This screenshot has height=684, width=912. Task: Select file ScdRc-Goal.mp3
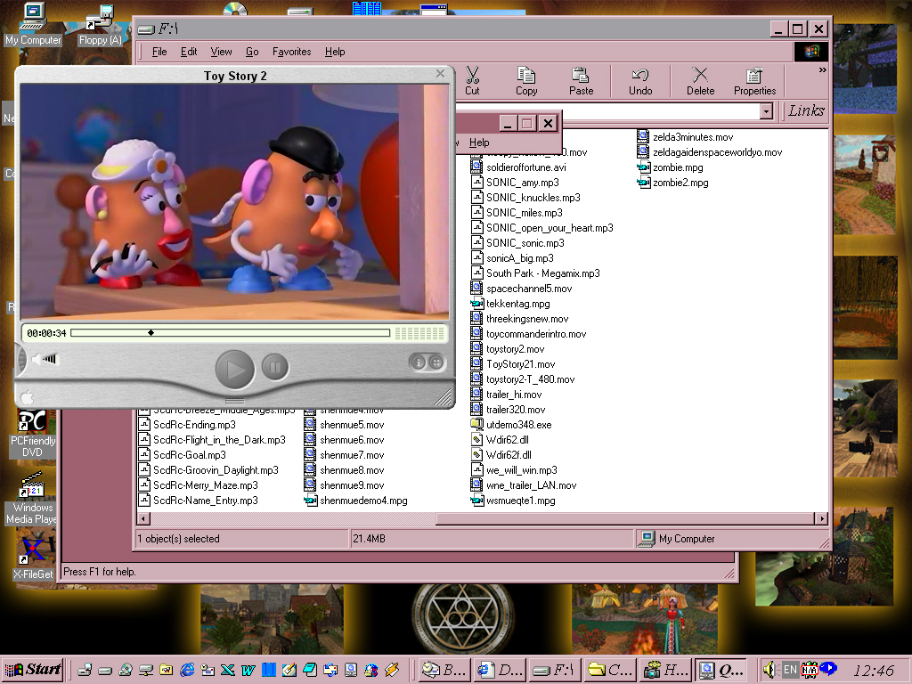point(183,455)
